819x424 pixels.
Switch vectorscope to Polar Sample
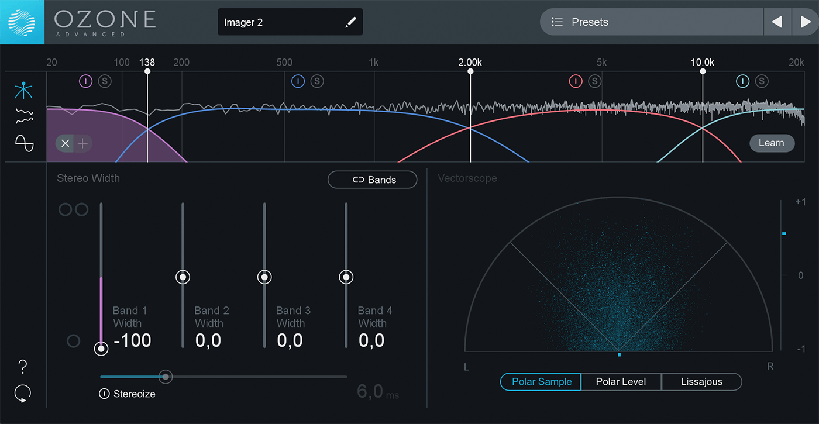coord(541,382)
